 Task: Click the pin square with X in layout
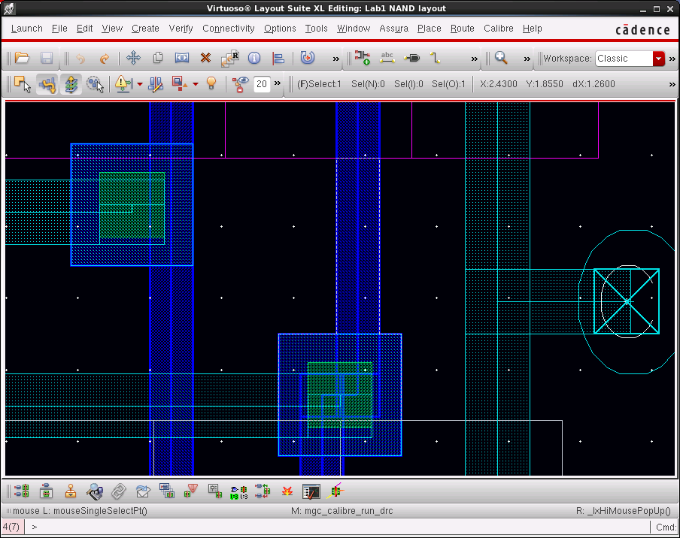click(x=627, y=301)
